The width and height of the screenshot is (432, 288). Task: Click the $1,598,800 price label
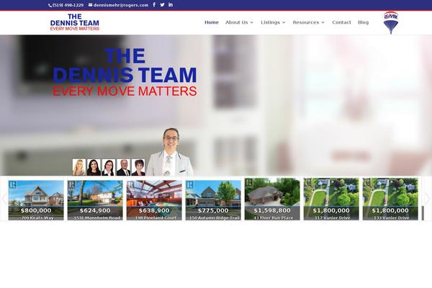click(272, 210)
